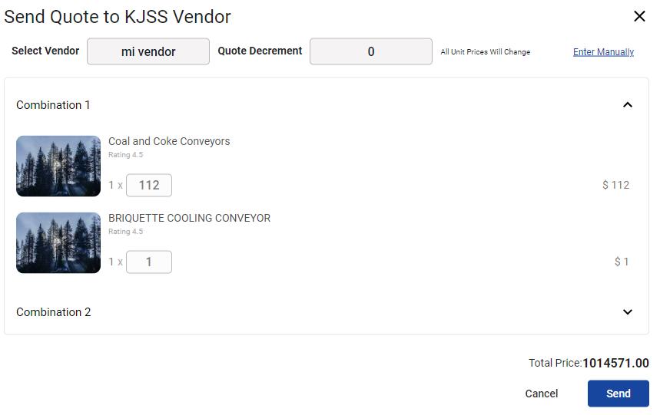Click the Quote Decrement field
The image size is (660, 415).
coord(371,52)
